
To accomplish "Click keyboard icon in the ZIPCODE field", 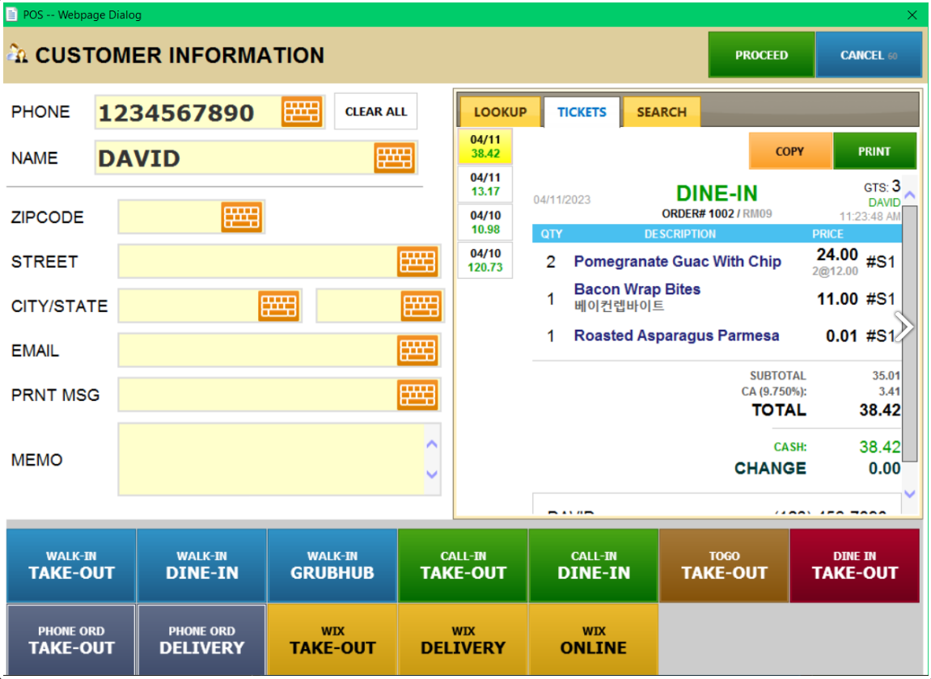I will click(x=242, y=217).
